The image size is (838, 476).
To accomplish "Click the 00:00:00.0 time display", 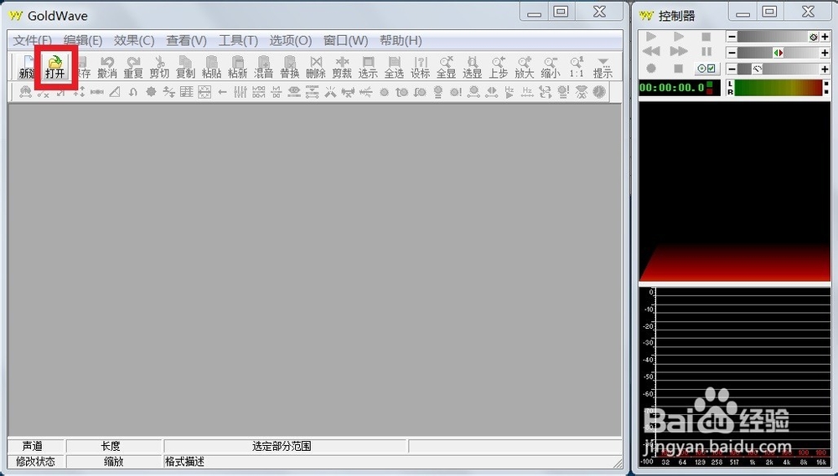I will click(x=672, y=88).
